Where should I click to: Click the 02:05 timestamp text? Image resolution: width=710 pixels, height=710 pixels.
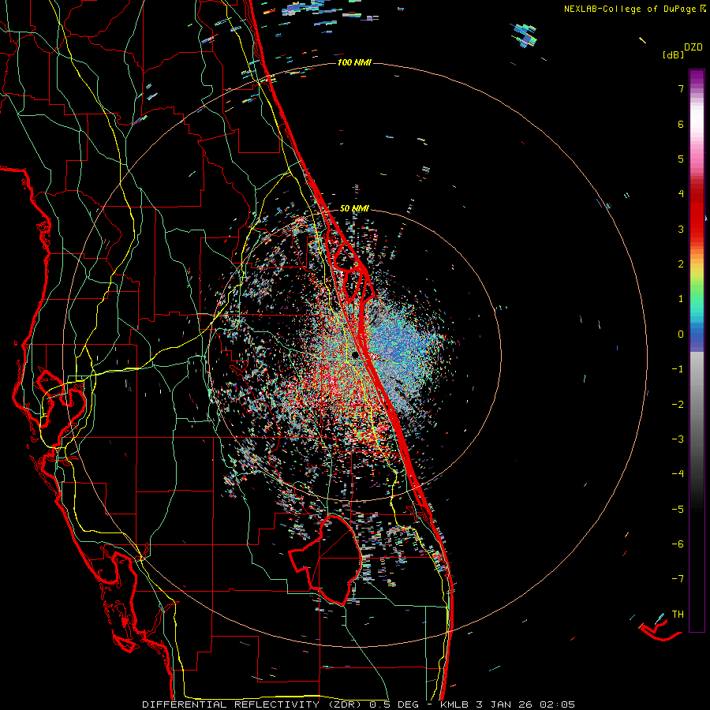tap(558, 704)
